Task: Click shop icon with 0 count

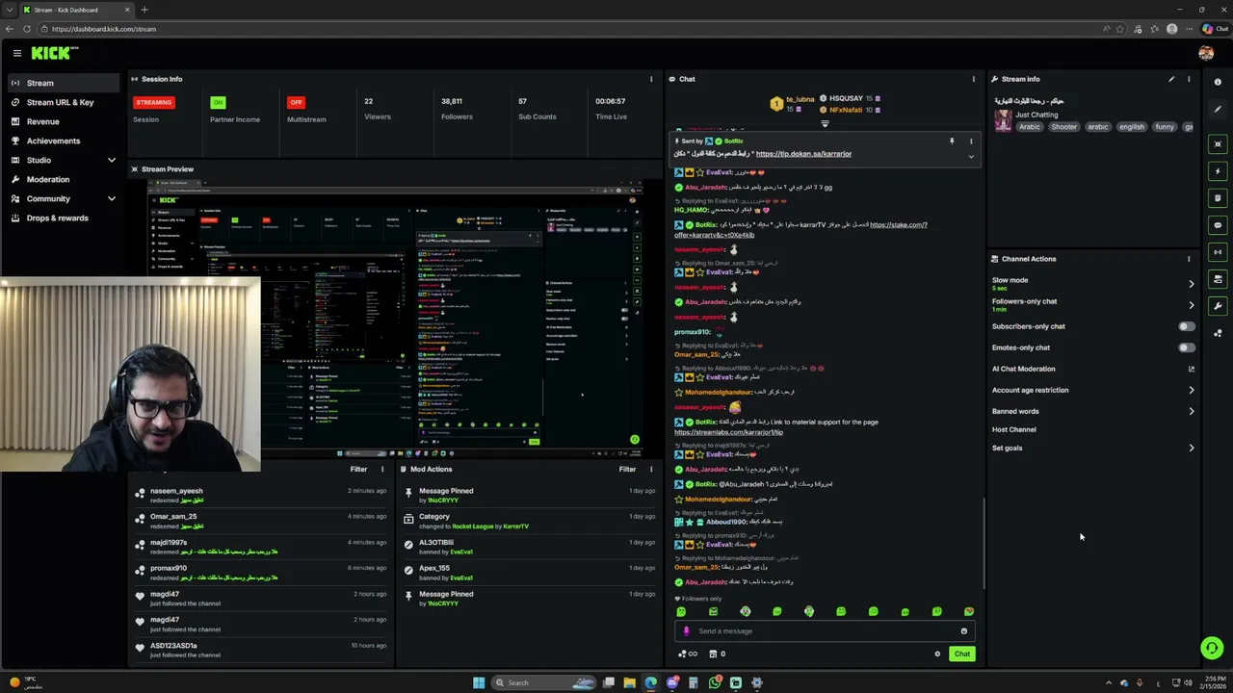Action: 717,654
